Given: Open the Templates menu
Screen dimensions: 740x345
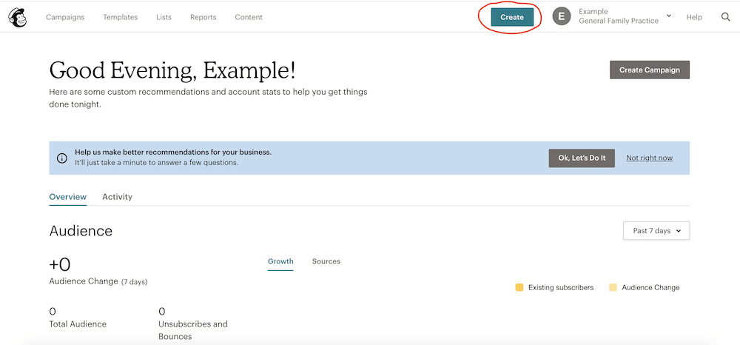Looking at the screenshot, I should 121,17.
